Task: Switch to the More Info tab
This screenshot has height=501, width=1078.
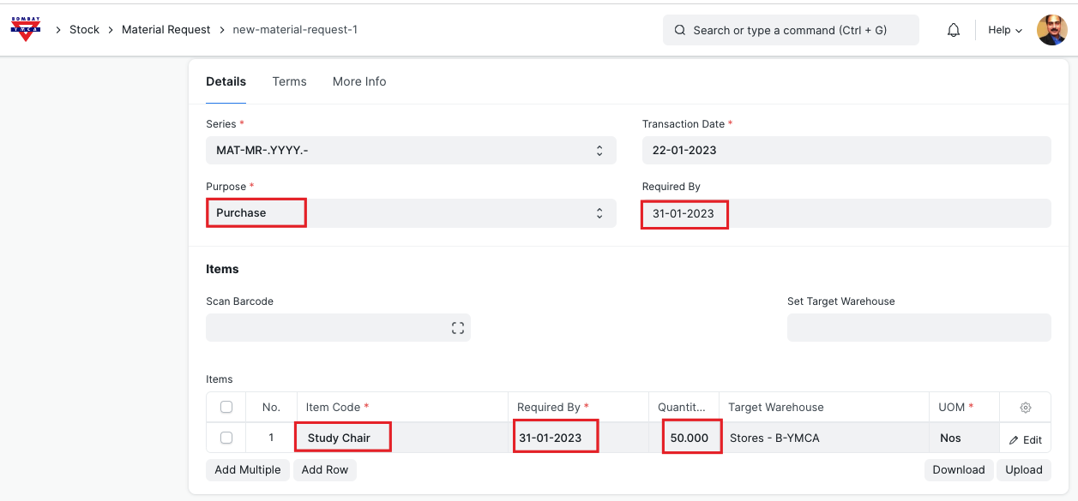Action: (359, 81)
